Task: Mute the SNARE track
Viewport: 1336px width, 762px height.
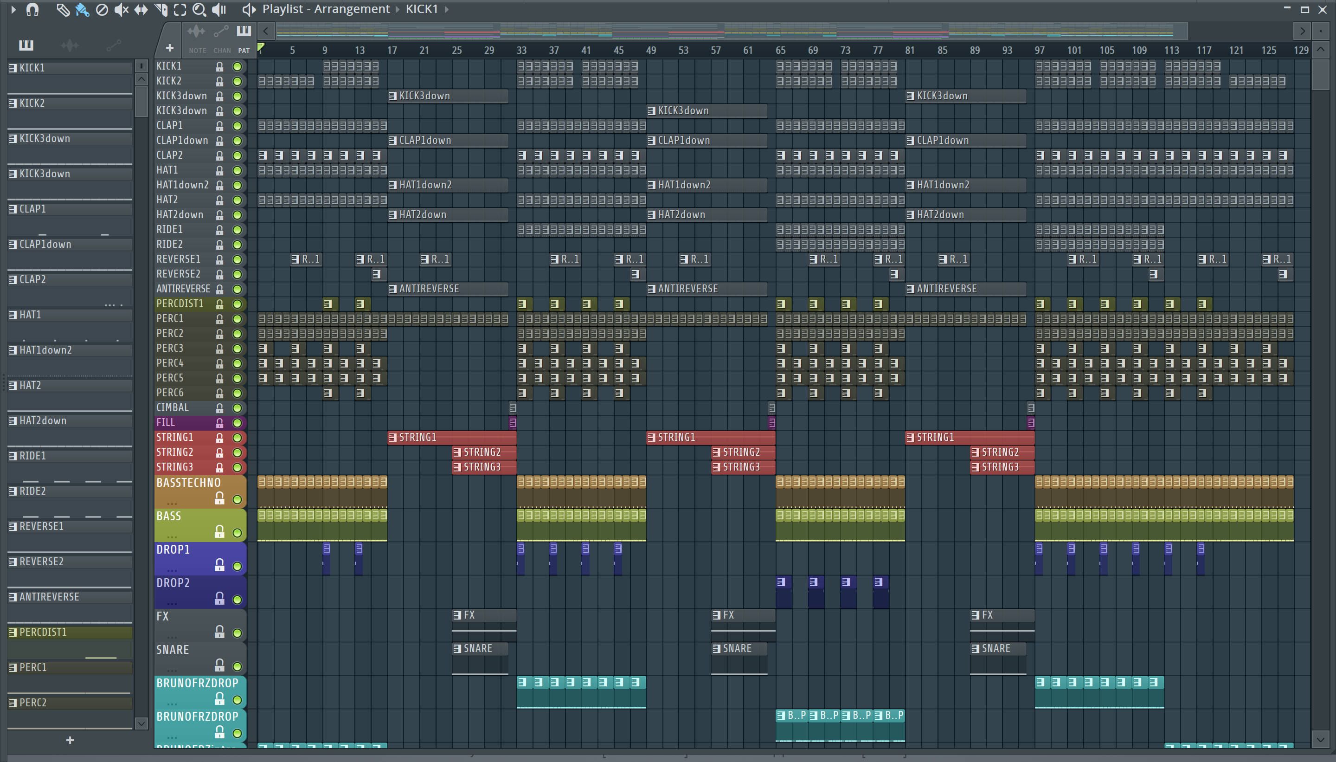Action: [237, 667]
